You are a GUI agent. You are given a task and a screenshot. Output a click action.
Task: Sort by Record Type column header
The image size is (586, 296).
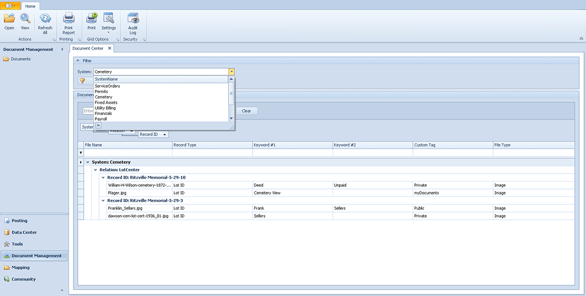pyautogui.click(x=212, y=145)
